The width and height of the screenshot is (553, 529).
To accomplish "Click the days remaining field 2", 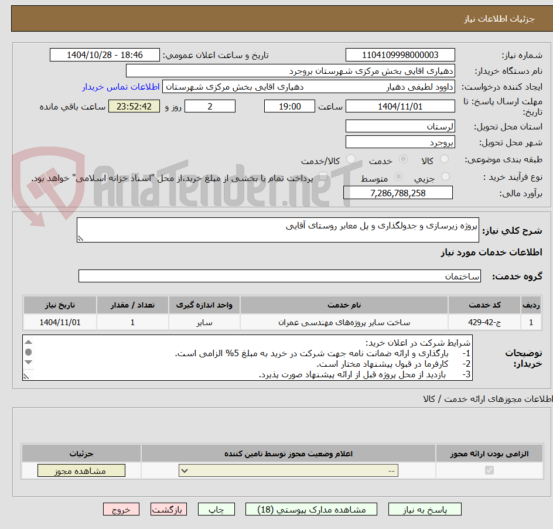I will coord(210,106).
